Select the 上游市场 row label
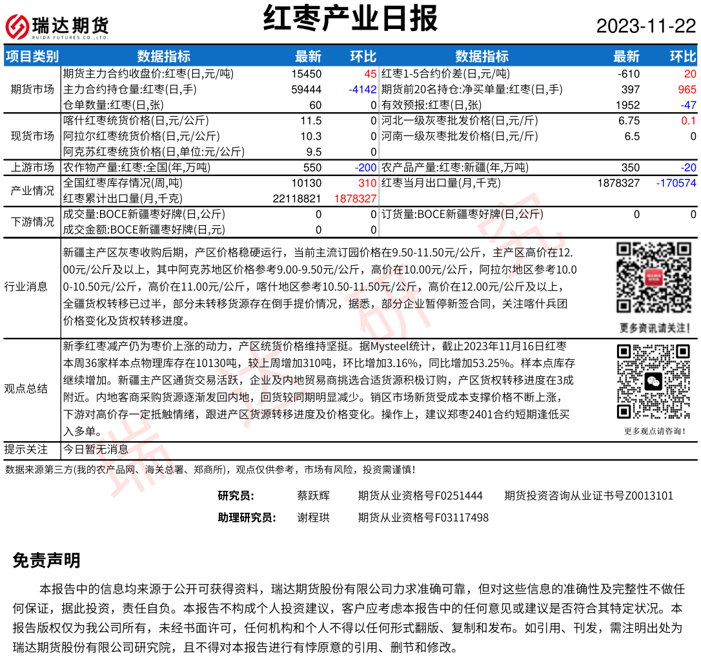Image resolution: width=701 pixels, height=656 pixels. [x=32, y=168]
